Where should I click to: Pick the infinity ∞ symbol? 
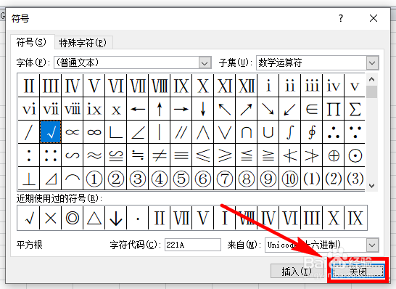[x=94, y=132]
